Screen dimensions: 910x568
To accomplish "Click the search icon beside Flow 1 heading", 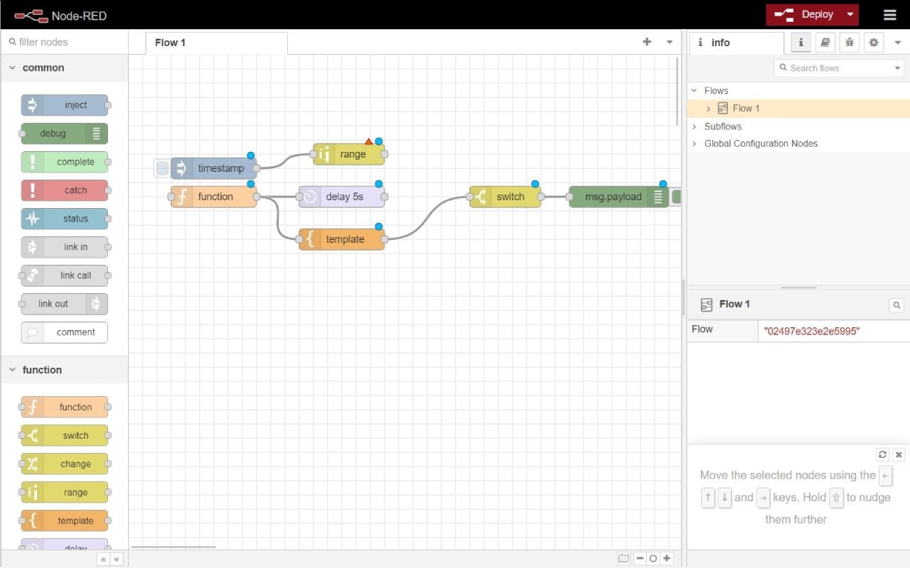I will (x=896, y=305).
